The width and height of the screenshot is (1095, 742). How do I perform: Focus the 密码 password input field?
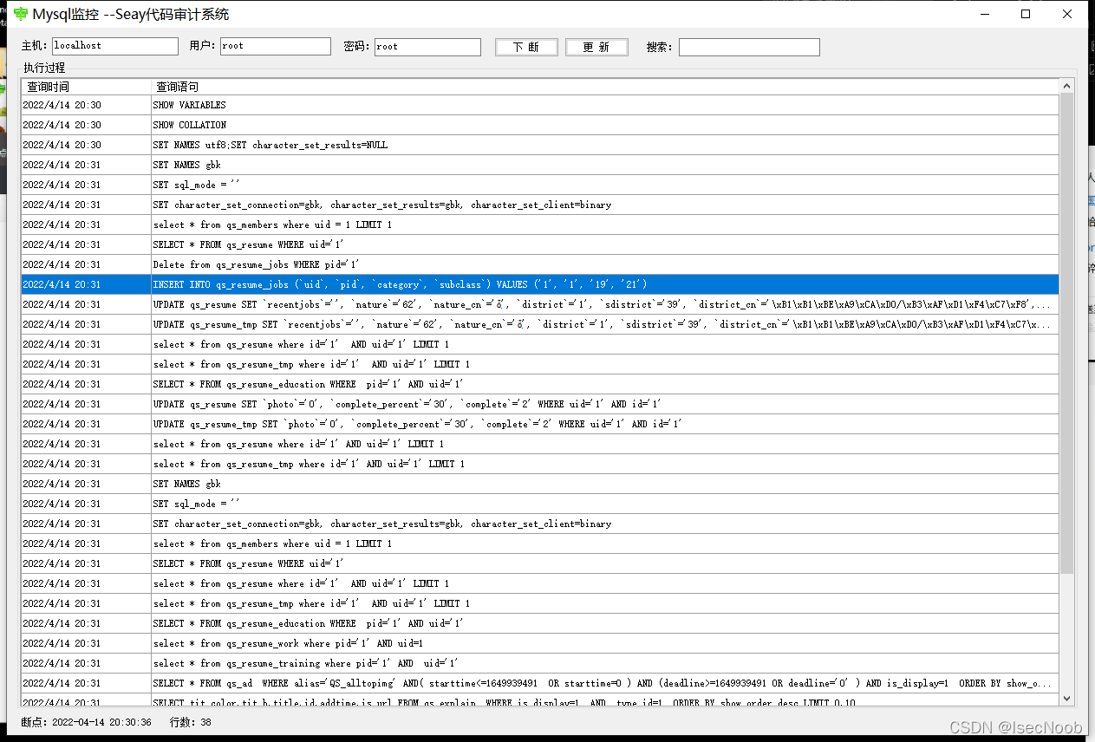427,47
